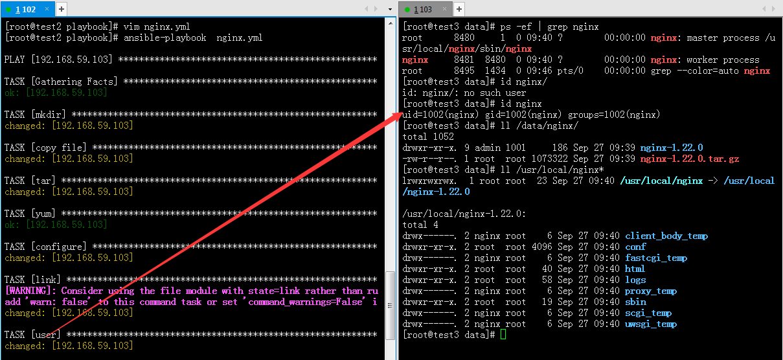Click the 'll /data/nginx/' command line
The image size is (783, 360).
click(x=490, y=126)
